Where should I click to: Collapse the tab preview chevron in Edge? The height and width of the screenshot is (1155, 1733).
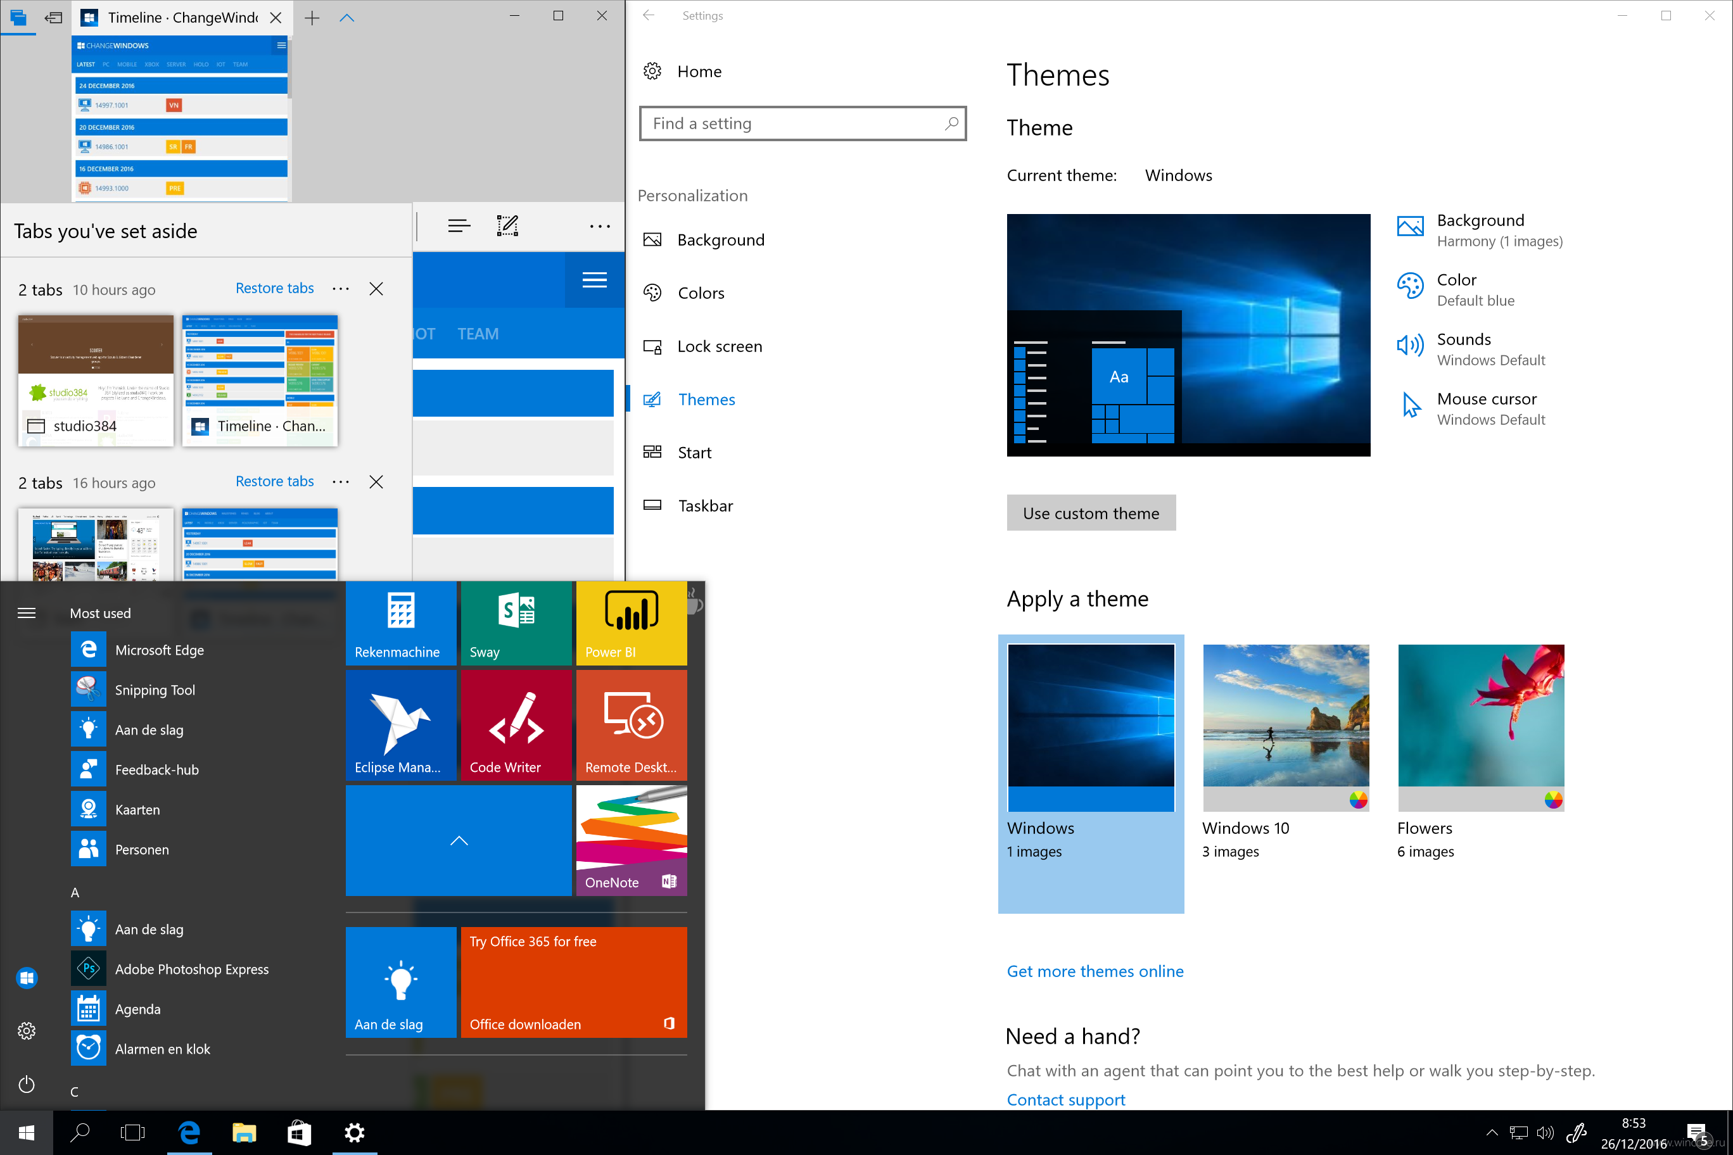(347, 18)
